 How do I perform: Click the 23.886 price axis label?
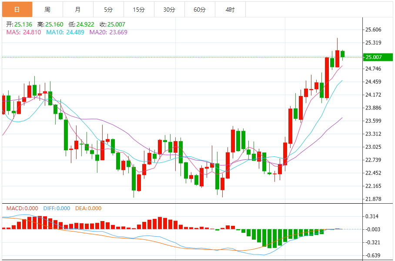tap(373, 108)
